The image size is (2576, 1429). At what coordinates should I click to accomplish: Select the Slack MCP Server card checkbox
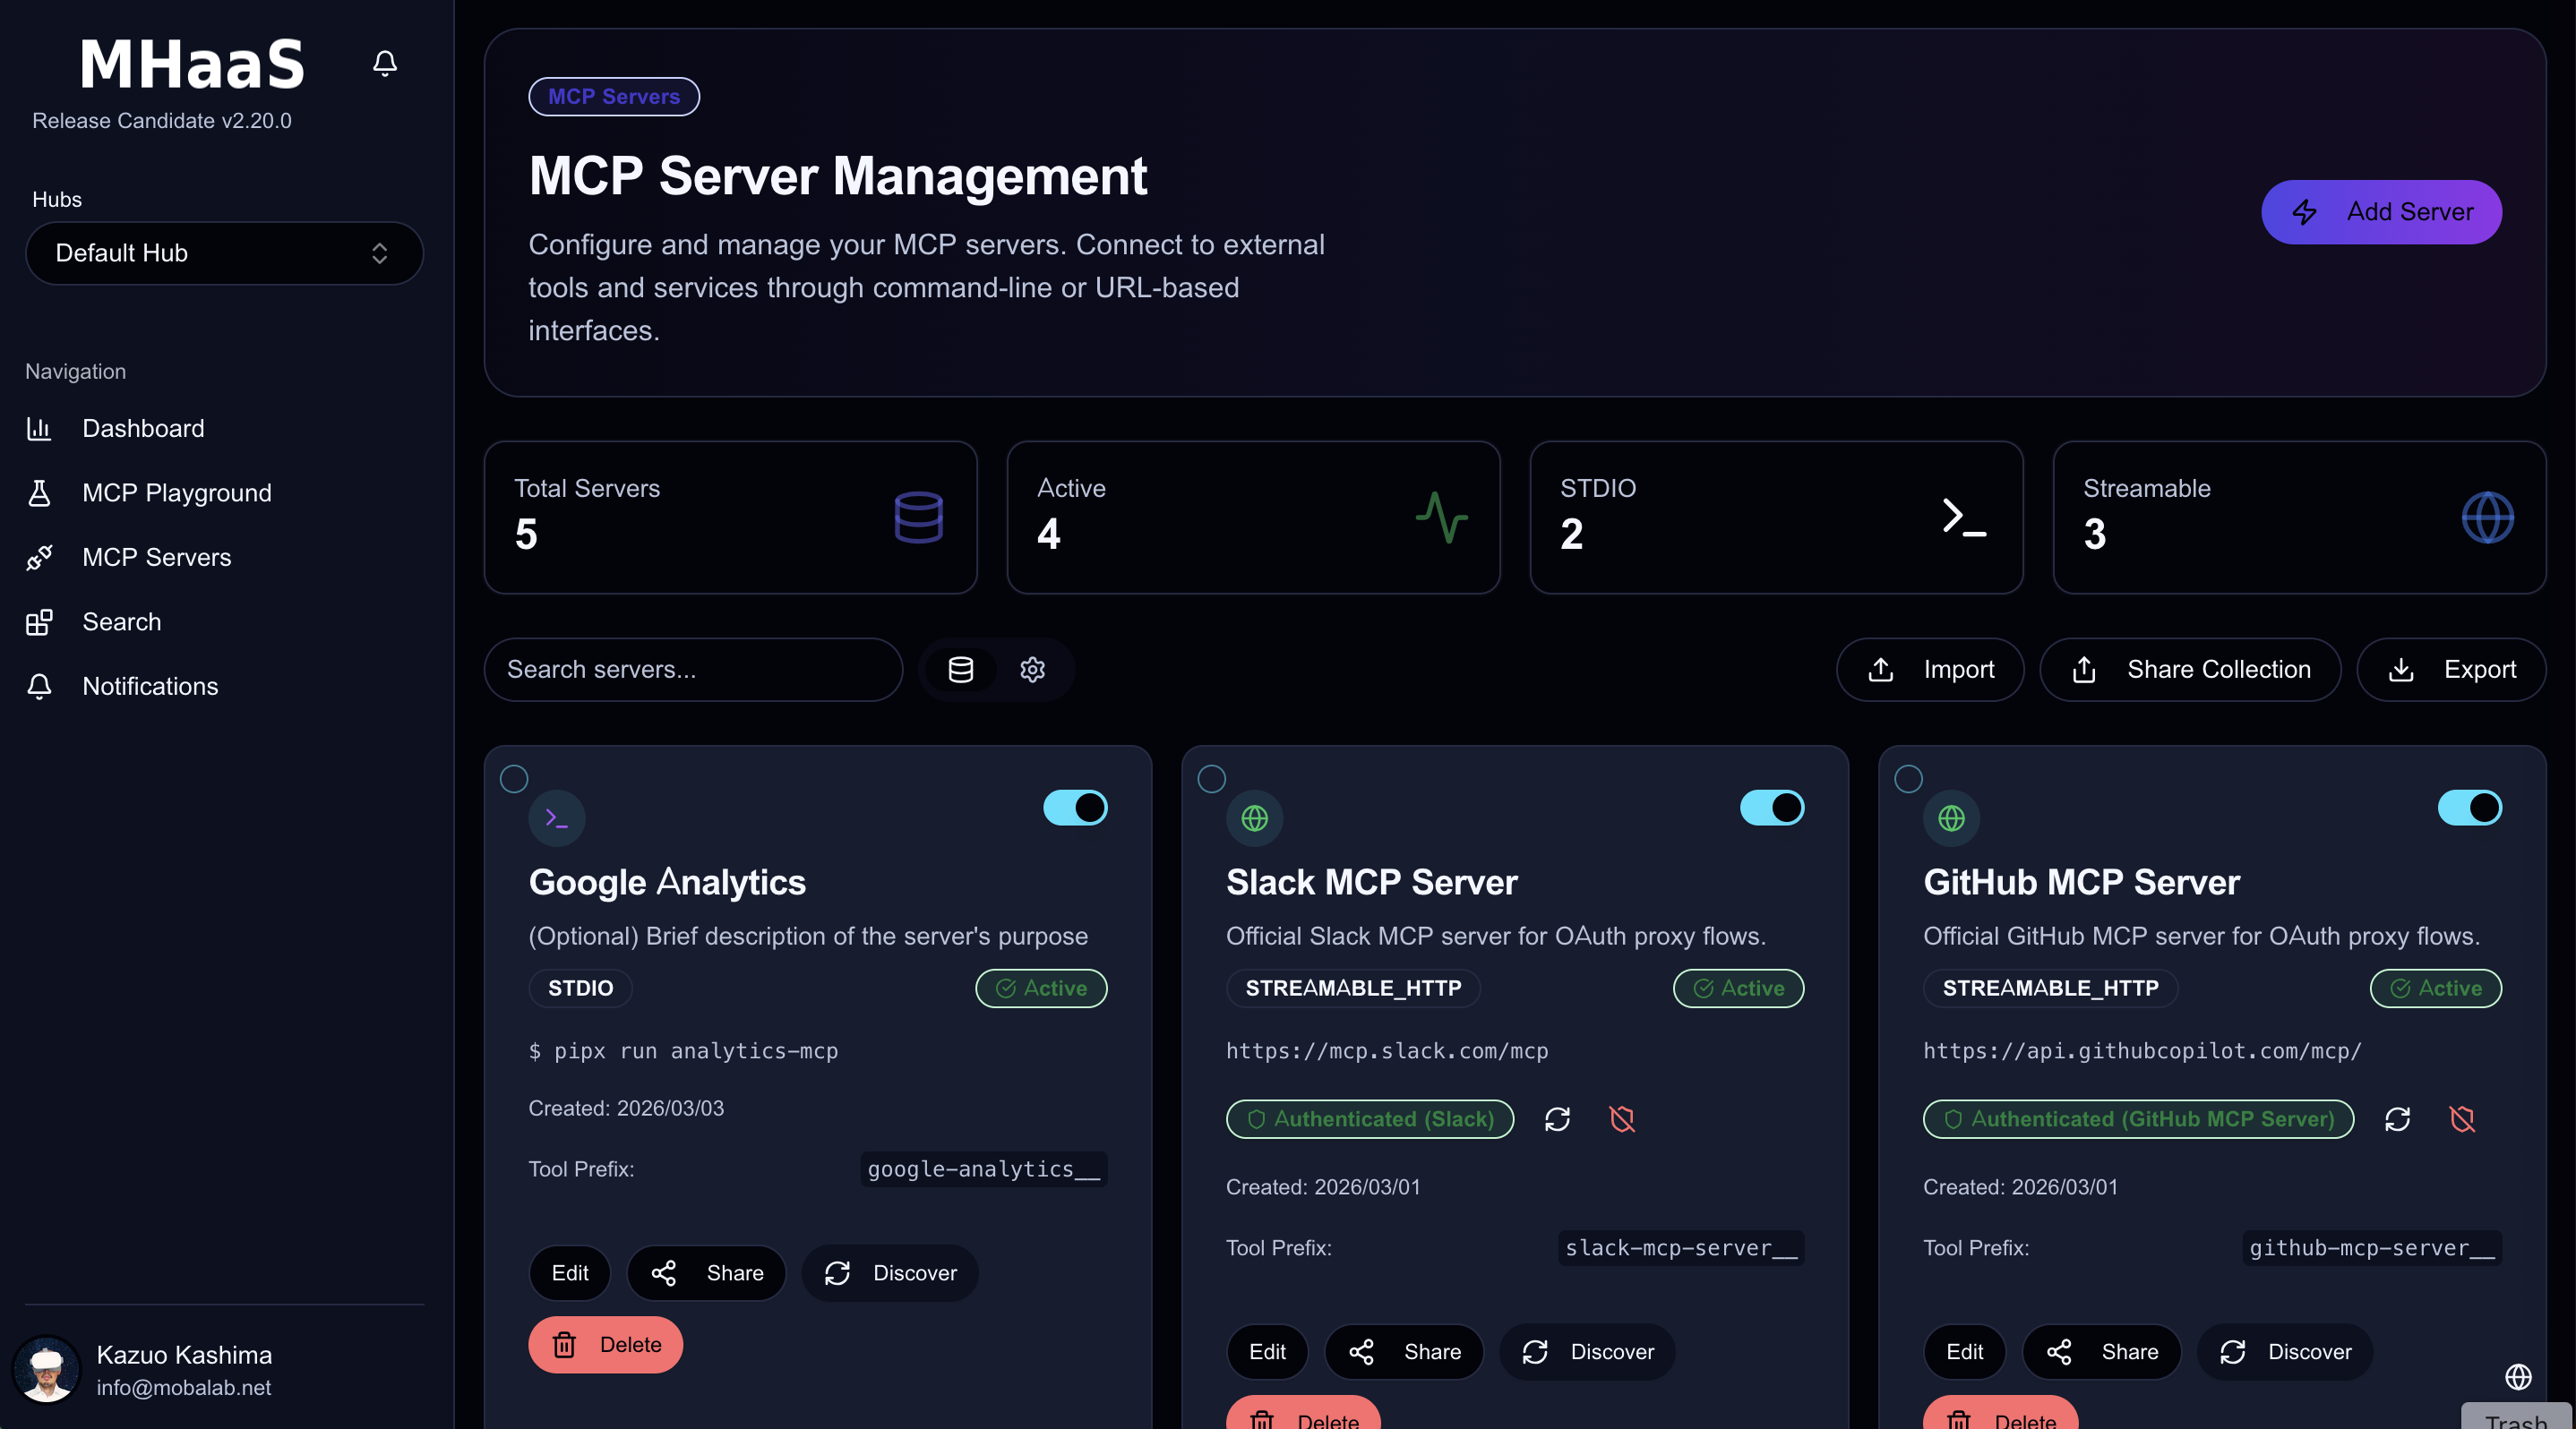click(x=1211, y=778)
